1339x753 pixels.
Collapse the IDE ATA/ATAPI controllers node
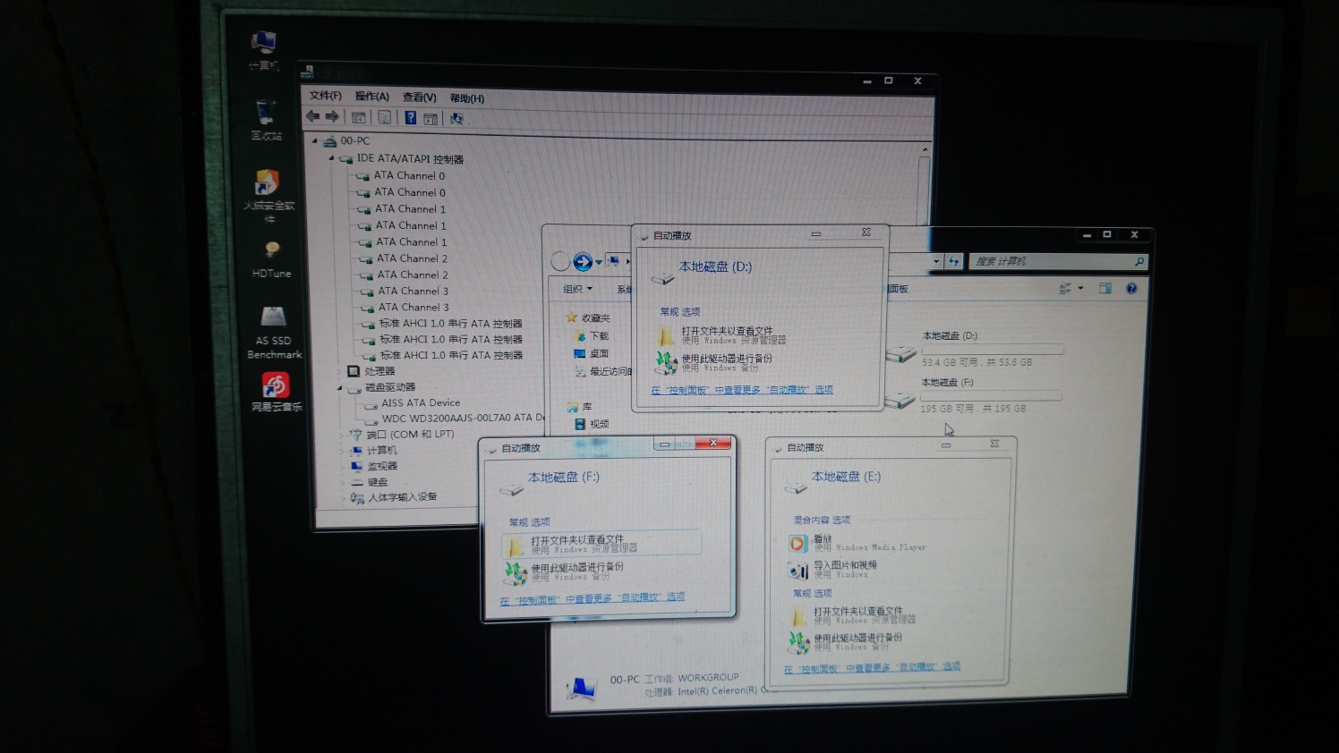[331, 158]
